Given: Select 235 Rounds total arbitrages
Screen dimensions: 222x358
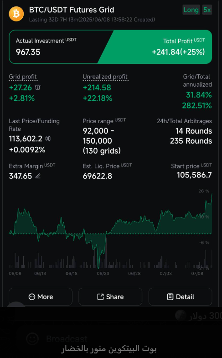Looking at the screenshot, I should tap(191, 141).
